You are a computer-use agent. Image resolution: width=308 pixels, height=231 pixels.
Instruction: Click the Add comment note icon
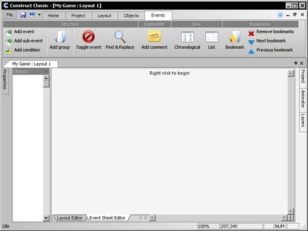coord(155,36)
